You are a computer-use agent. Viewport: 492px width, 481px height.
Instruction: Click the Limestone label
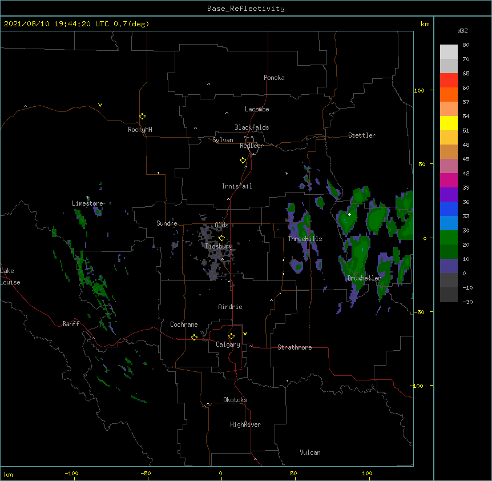(87, 203)
